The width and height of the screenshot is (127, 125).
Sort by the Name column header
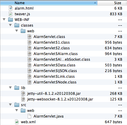[49, 3]
